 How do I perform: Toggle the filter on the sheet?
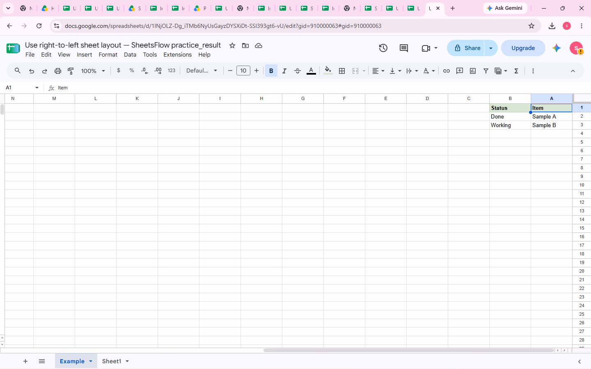486,71
